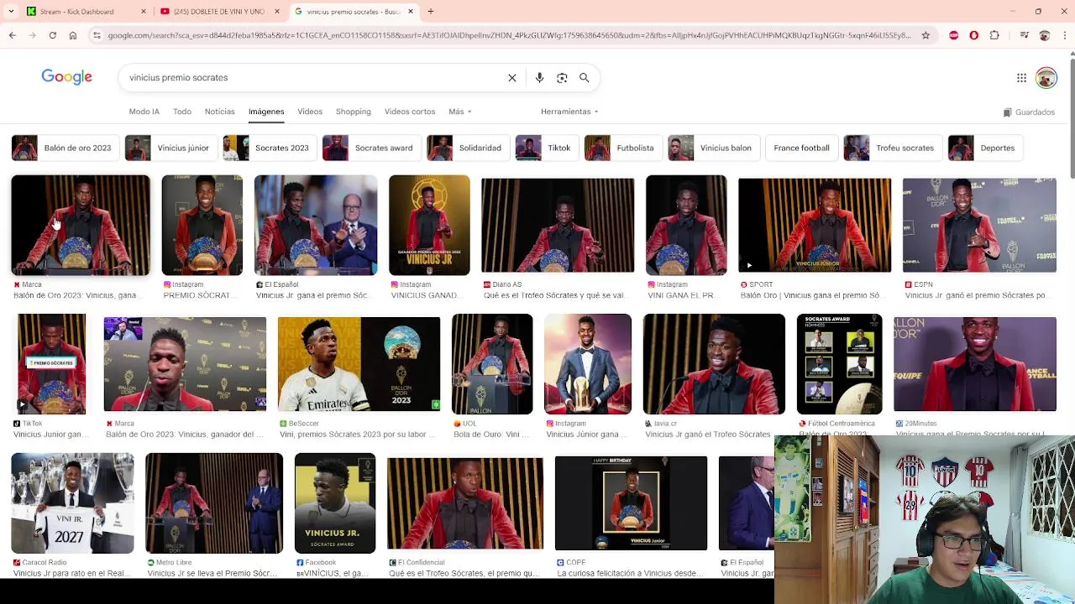
Task: Open the Fútbol Centroamérica Socrates Award thumbnail
Action: 839,364
